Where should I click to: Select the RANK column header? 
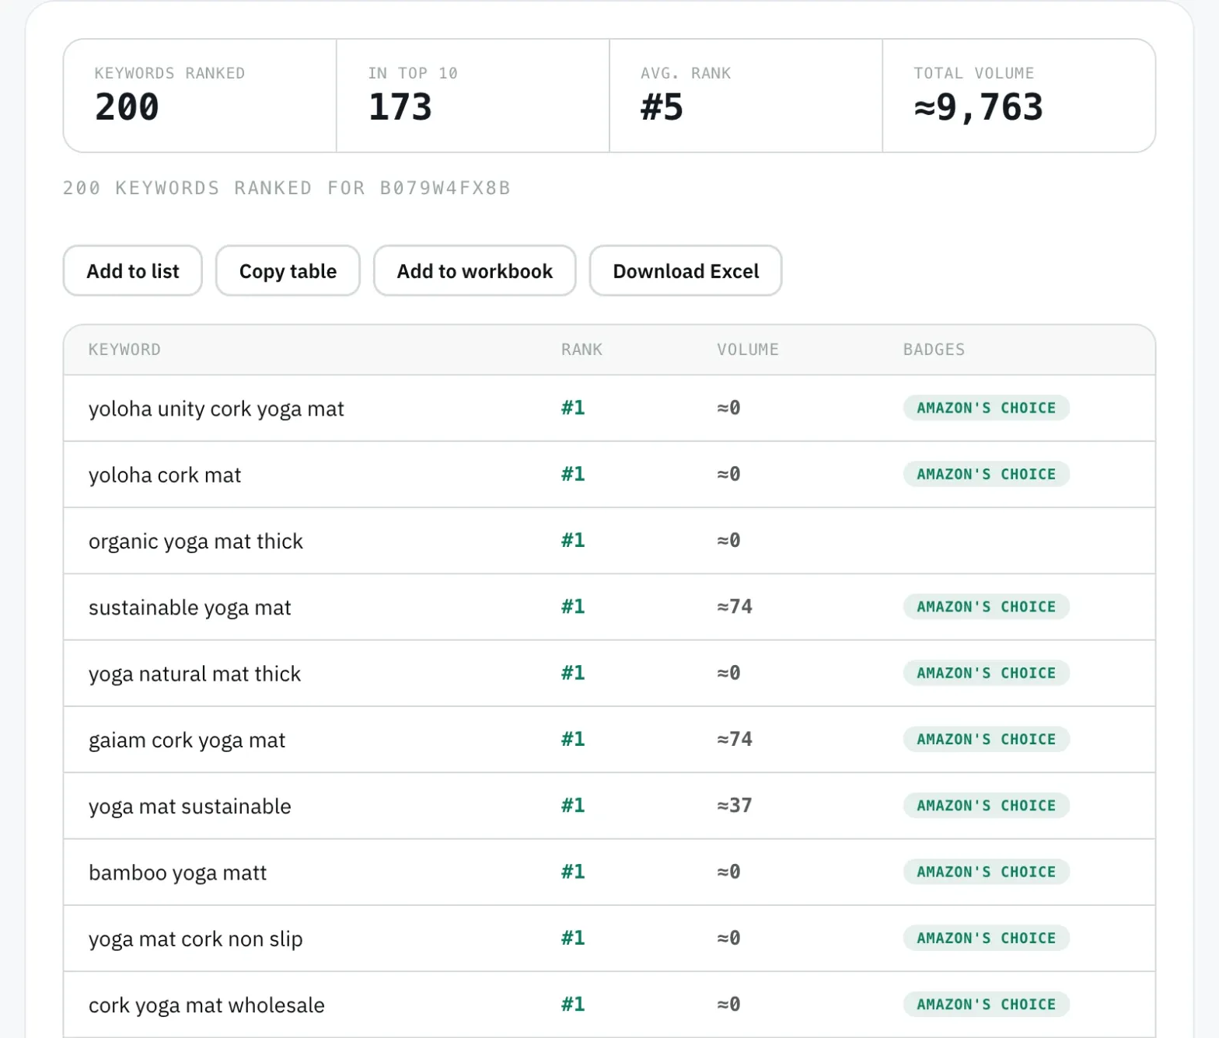(582, 350)
